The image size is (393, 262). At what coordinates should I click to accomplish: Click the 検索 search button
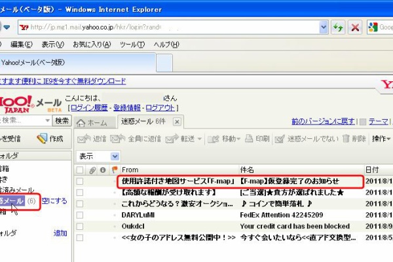62,121
